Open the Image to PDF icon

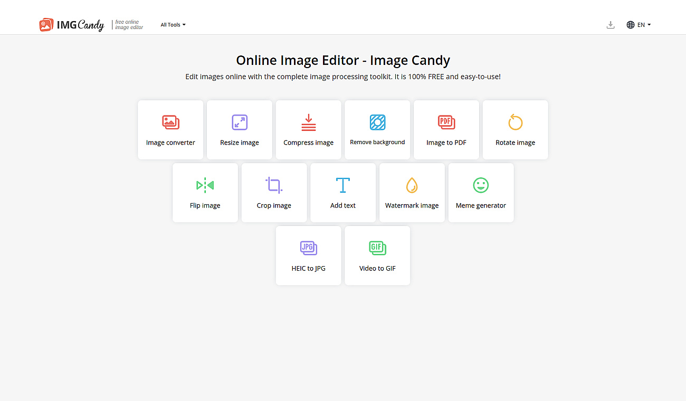click(x=446, y=122)
